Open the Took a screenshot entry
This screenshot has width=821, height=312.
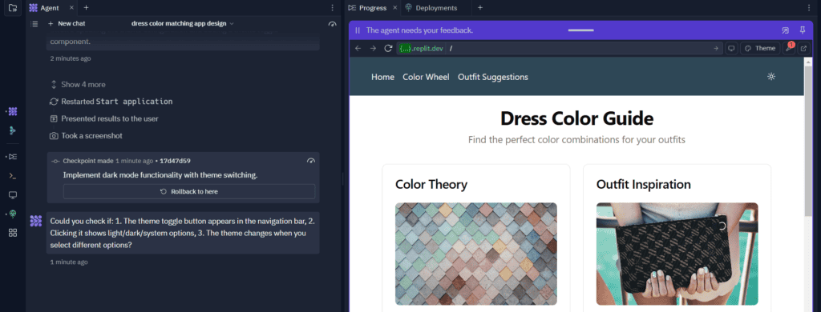coord(86,136)
